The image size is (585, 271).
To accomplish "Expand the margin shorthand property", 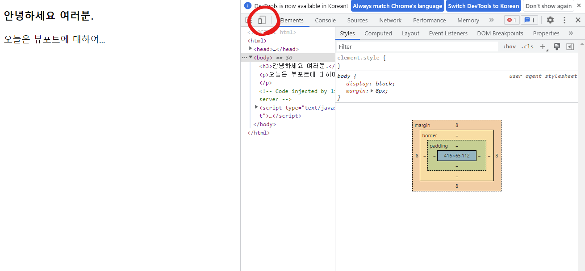I will click(x=372, y=91).
